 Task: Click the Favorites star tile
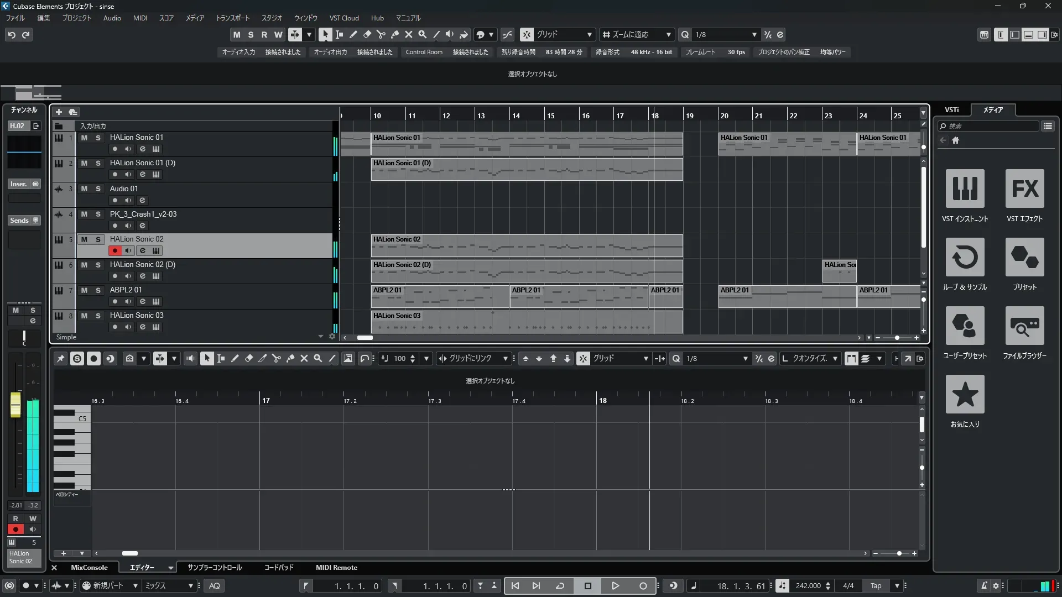point(965,395)
